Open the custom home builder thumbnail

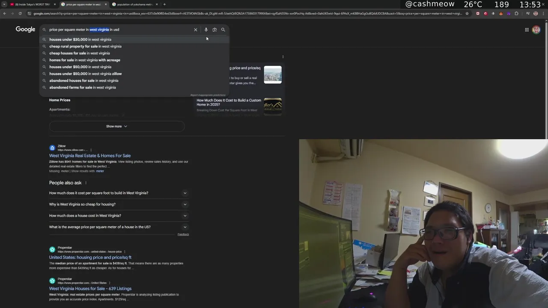pyautogui.click(x=273, y=107)
